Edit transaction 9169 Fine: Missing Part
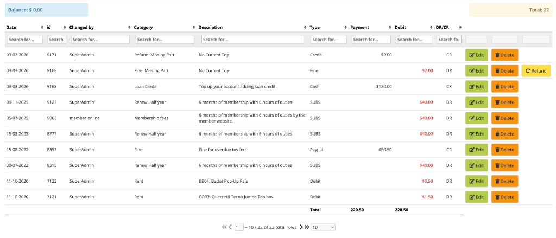The width and height of the screenshot is (556, 238). [477, 71]
